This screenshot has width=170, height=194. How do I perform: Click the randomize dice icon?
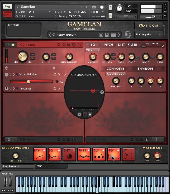(128, 34)
